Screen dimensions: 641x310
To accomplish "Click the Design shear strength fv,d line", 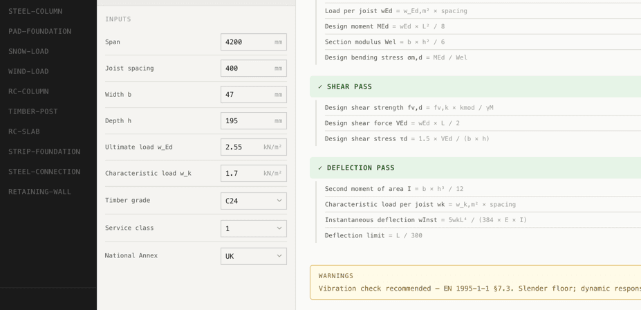I will tap(483, 107).
